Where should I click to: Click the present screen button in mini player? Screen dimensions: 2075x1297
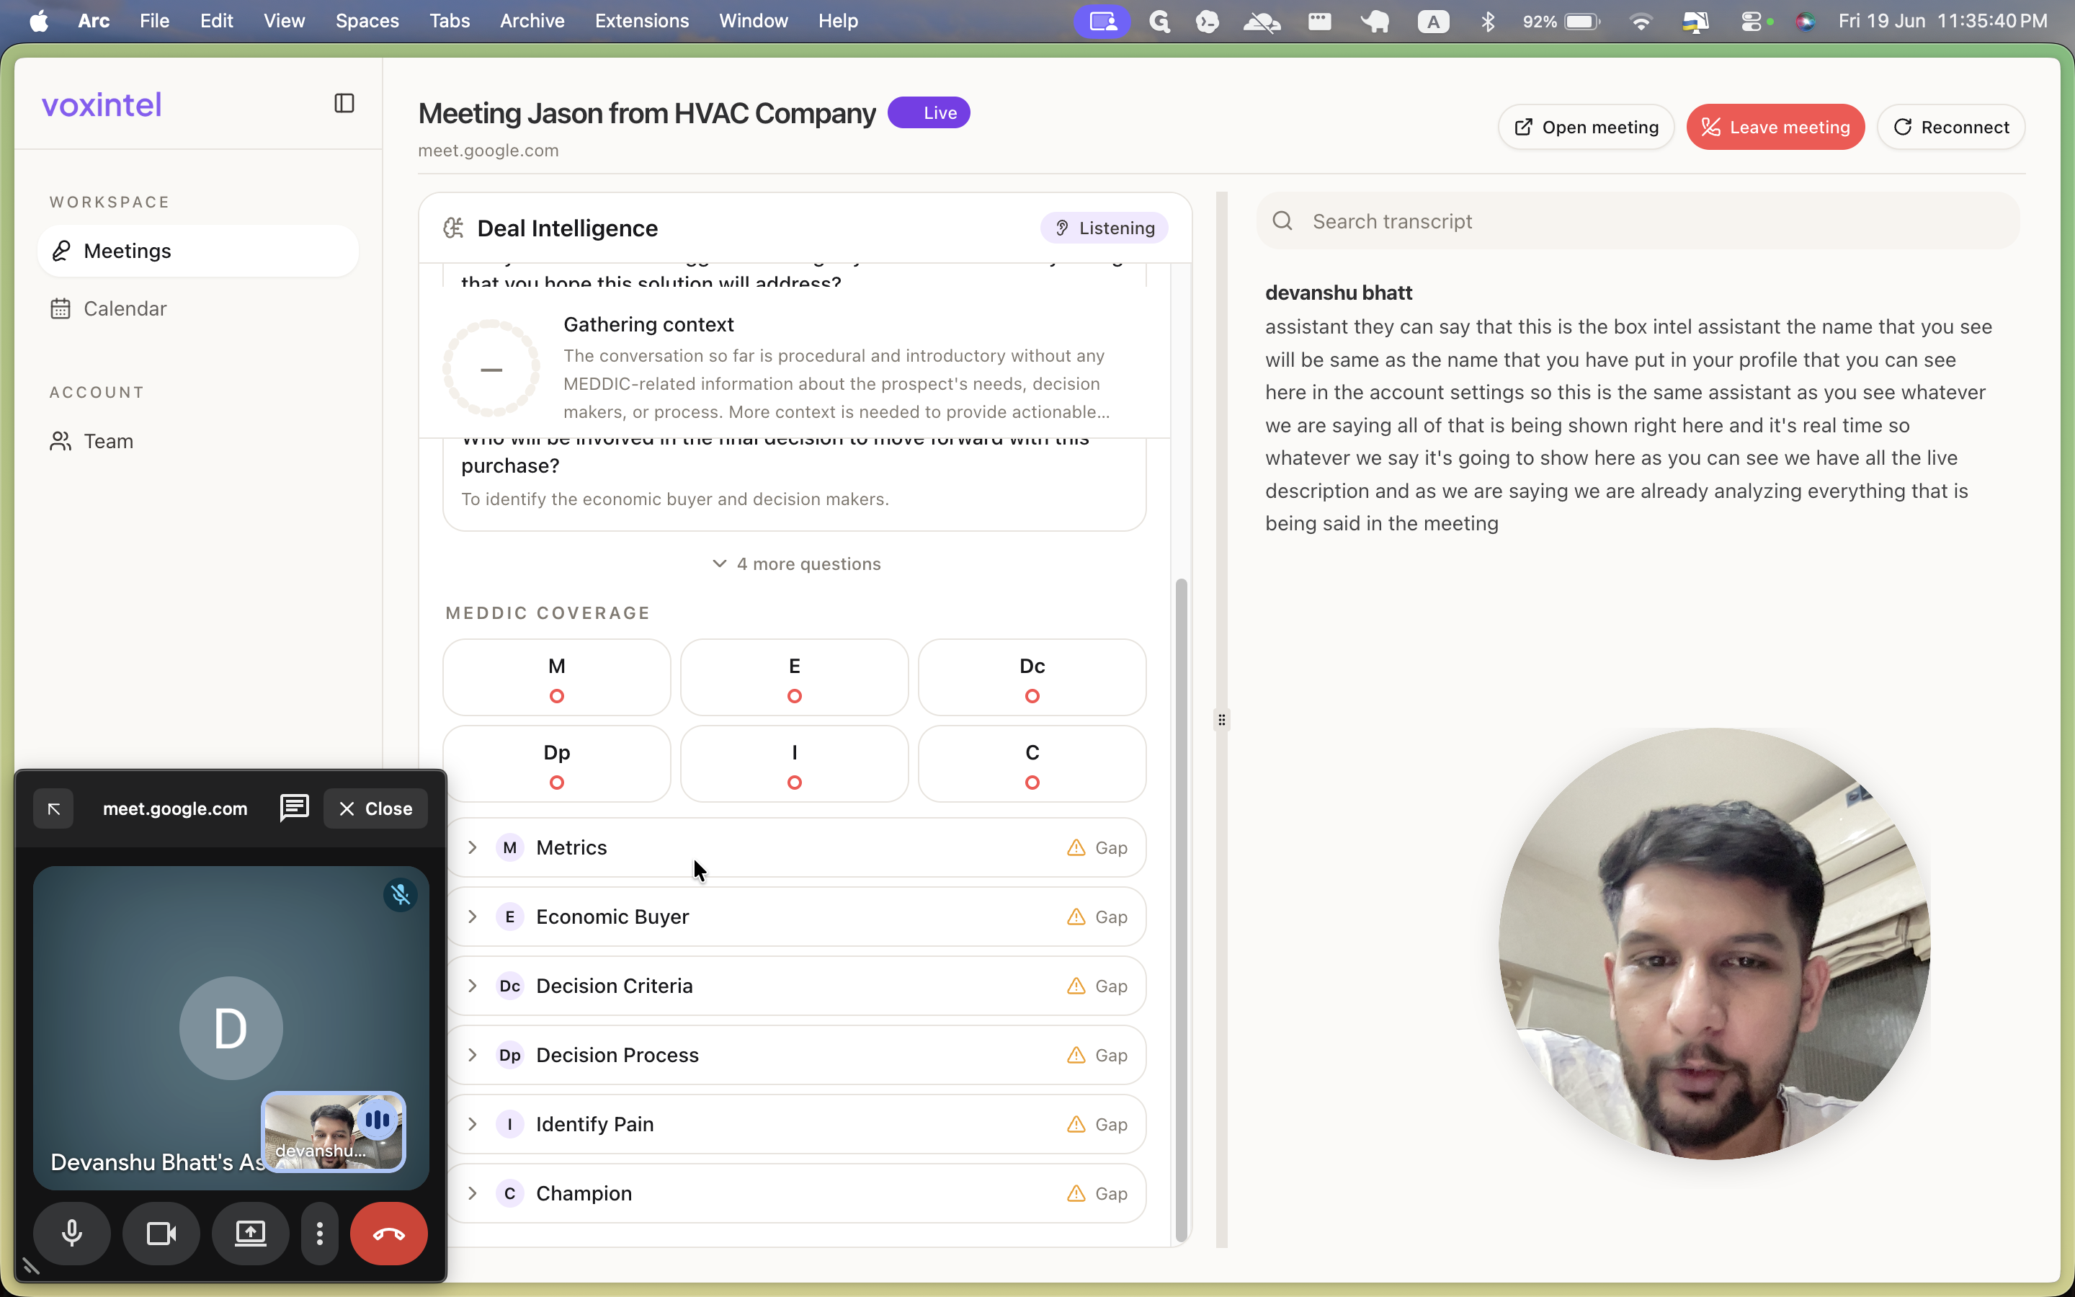tap(251, 1234)
